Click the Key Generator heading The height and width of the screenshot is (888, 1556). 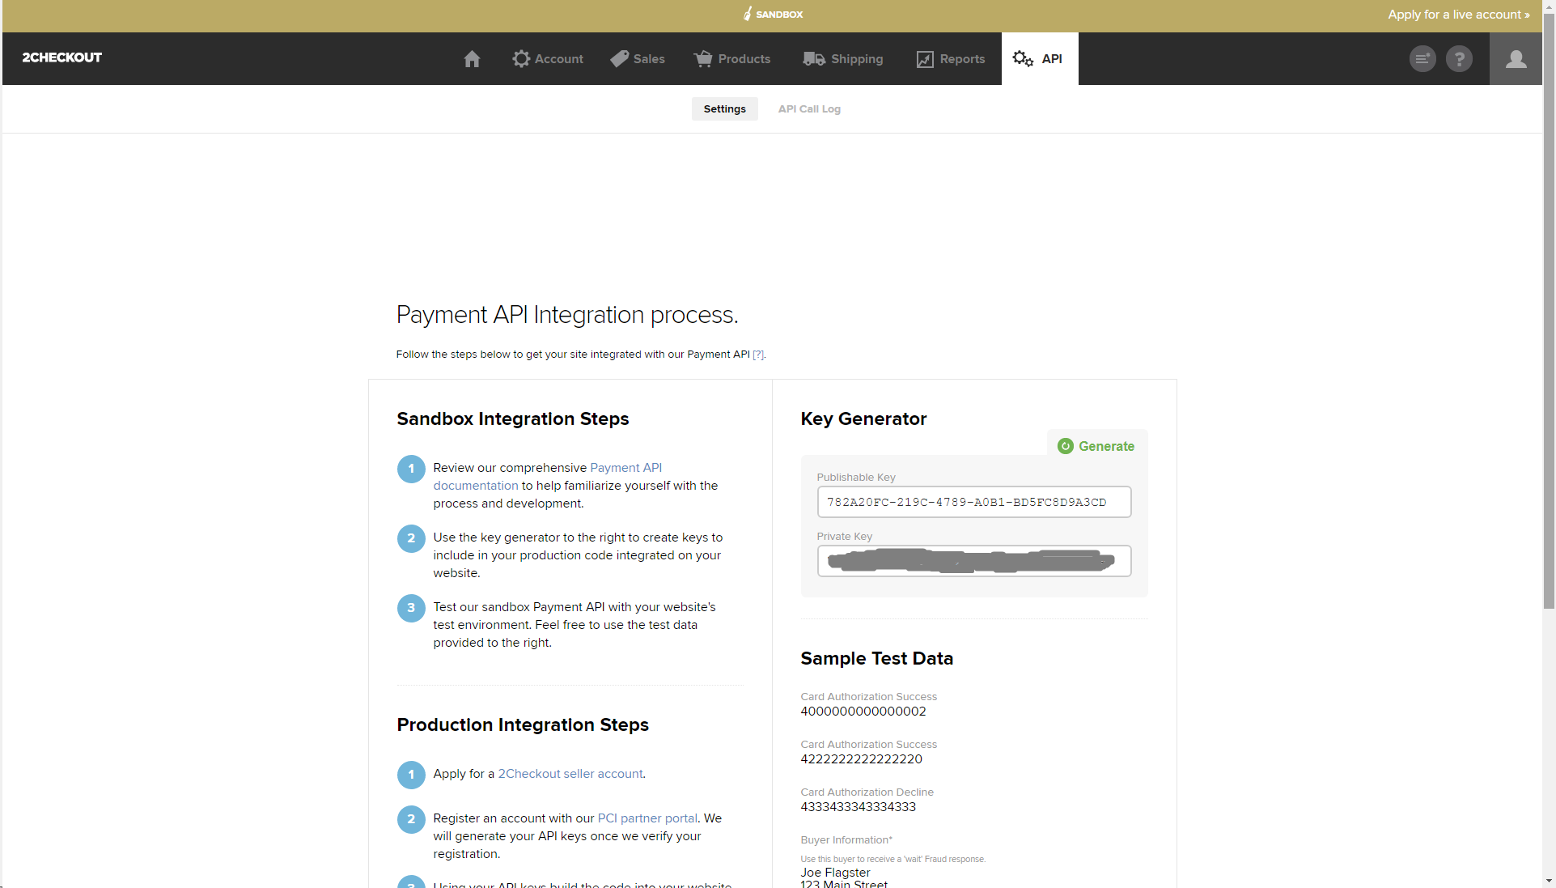pyautogui.click(x=863, y=419)
